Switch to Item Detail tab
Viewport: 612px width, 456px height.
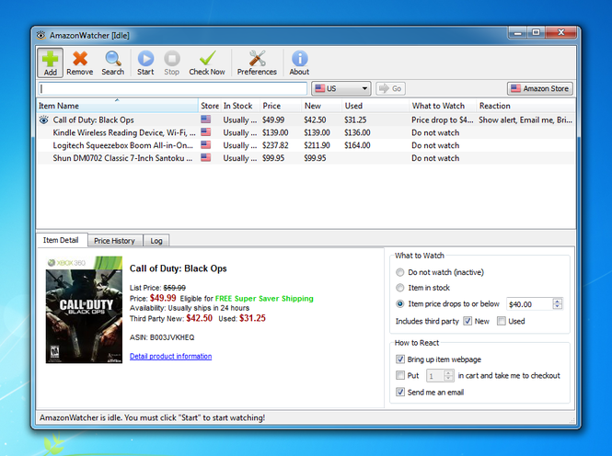pyautogui.click(x=61, y=240)
